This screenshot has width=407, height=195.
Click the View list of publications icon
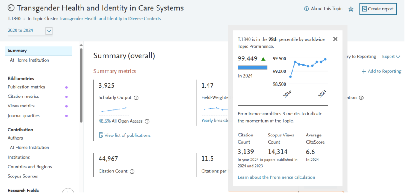pyautogui.click(x=101, y=135)
